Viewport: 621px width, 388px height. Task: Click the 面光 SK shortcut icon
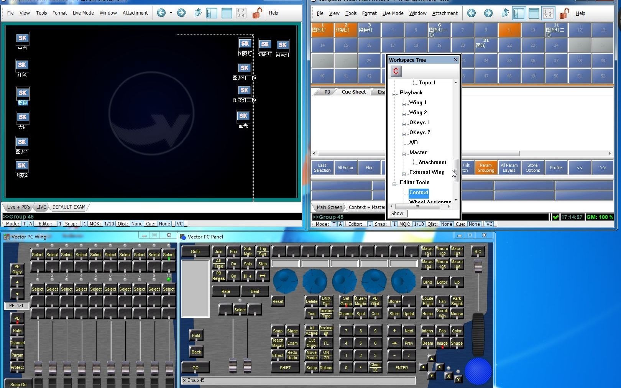click(243, 116)
